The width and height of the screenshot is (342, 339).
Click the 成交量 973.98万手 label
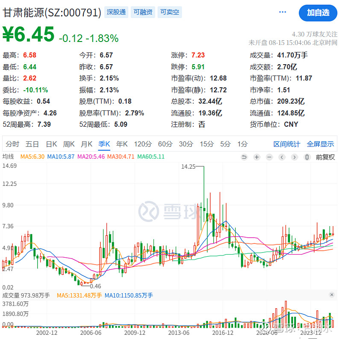(26, 295)
